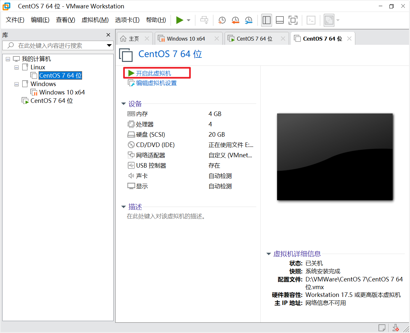Viewport: 410px width, 333px height.
Task: Collapse the Windows folder tree node
Action: pyautogui.click(x=16, y=84)
